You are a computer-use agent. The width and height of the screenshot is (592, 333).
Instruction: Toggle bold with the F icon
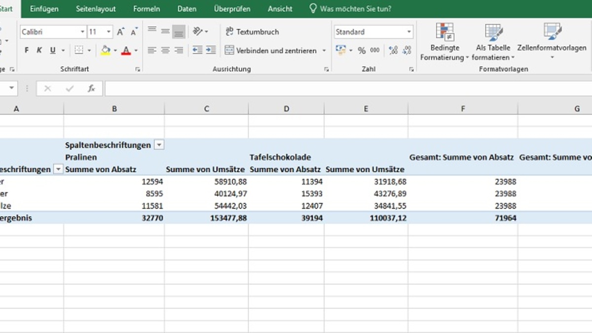tap(26, 50)
